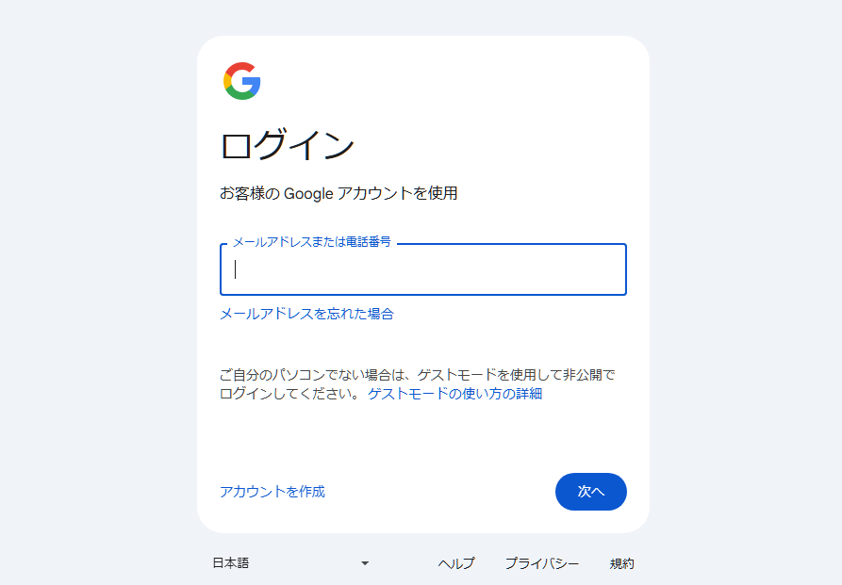Image resolution: width=842 pixels, height=585 pixels.
Task: Click the blank gray page background
Action: [94, 283]
